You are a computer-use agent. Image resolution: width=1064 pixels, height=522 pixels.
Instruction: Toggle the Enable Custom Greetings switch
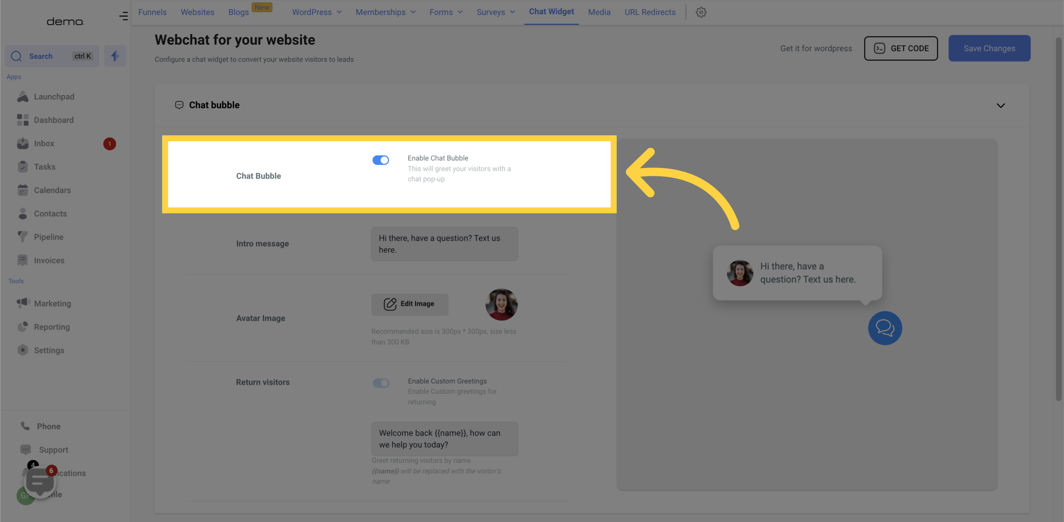[380, 383]
